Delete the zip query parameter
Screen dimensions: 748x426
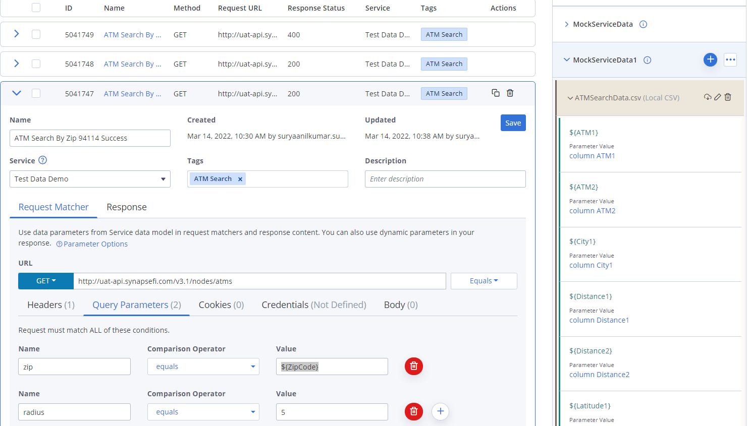413,366
